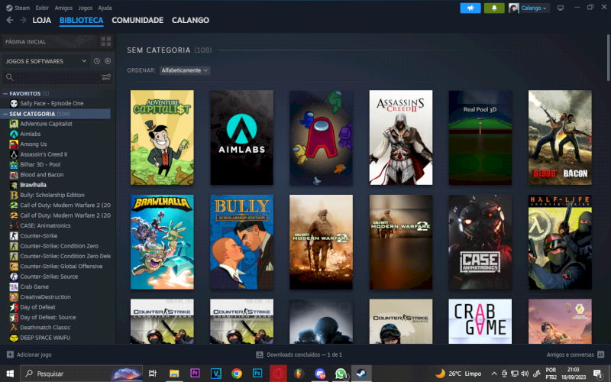
Task: Show hidden system tray icons chevron
Action: [x=494, y=374]
